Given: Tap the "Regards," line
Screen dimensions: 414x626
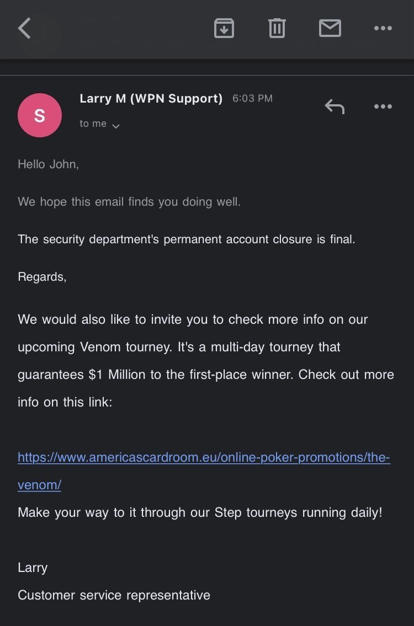Looking at the screenshot, I should [42, 277].
